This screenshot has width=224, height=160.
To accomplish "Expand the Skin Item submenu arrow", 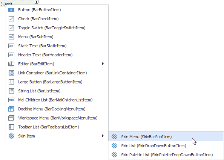I will 103,136.
